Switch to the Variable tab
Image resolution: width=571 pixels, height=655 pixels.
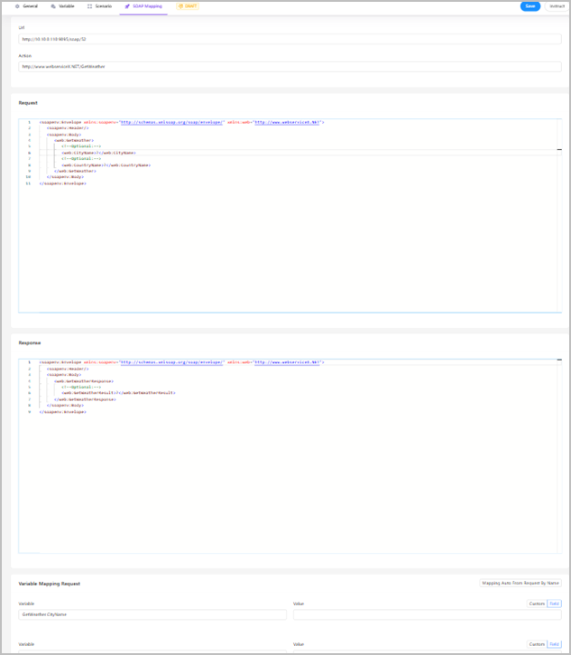tap(62, 6)
